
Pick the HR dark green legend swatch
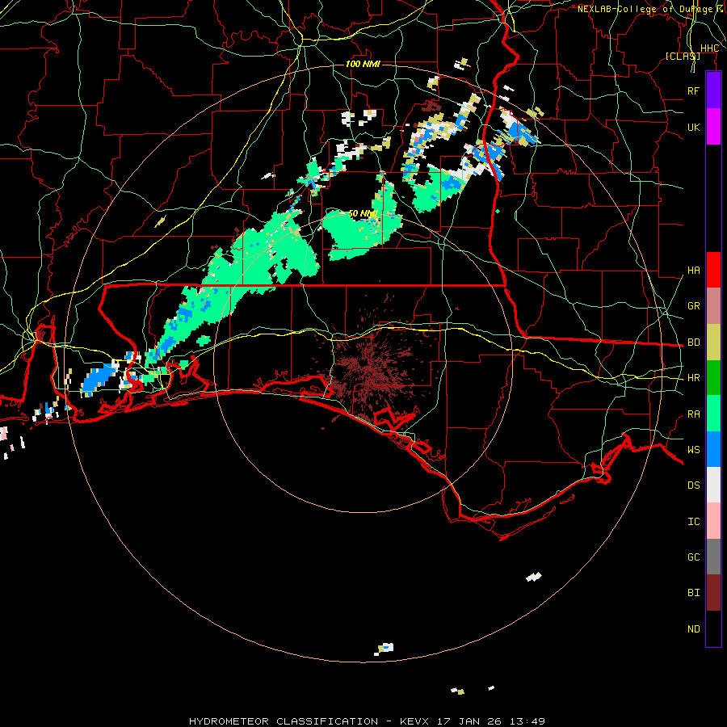click(713, 377)
